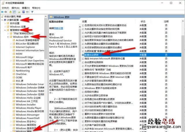Select ActiveX 安装程序服务 in the tree
This screenshot has height=132, width=185.
tap(27, 40)
